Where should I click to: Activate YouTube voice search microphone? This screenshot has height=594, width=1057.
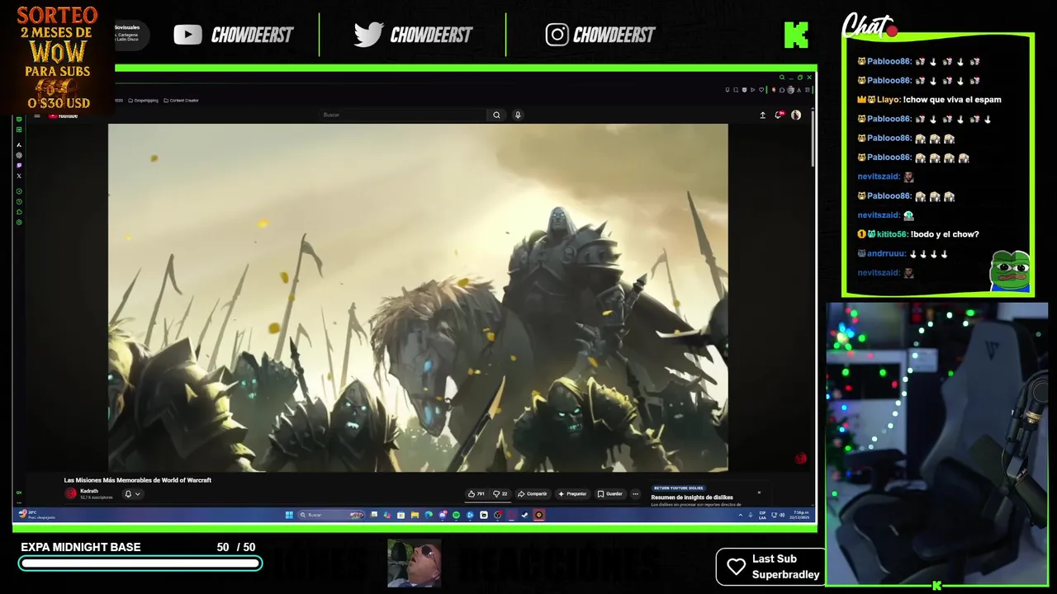click(518, 115)
